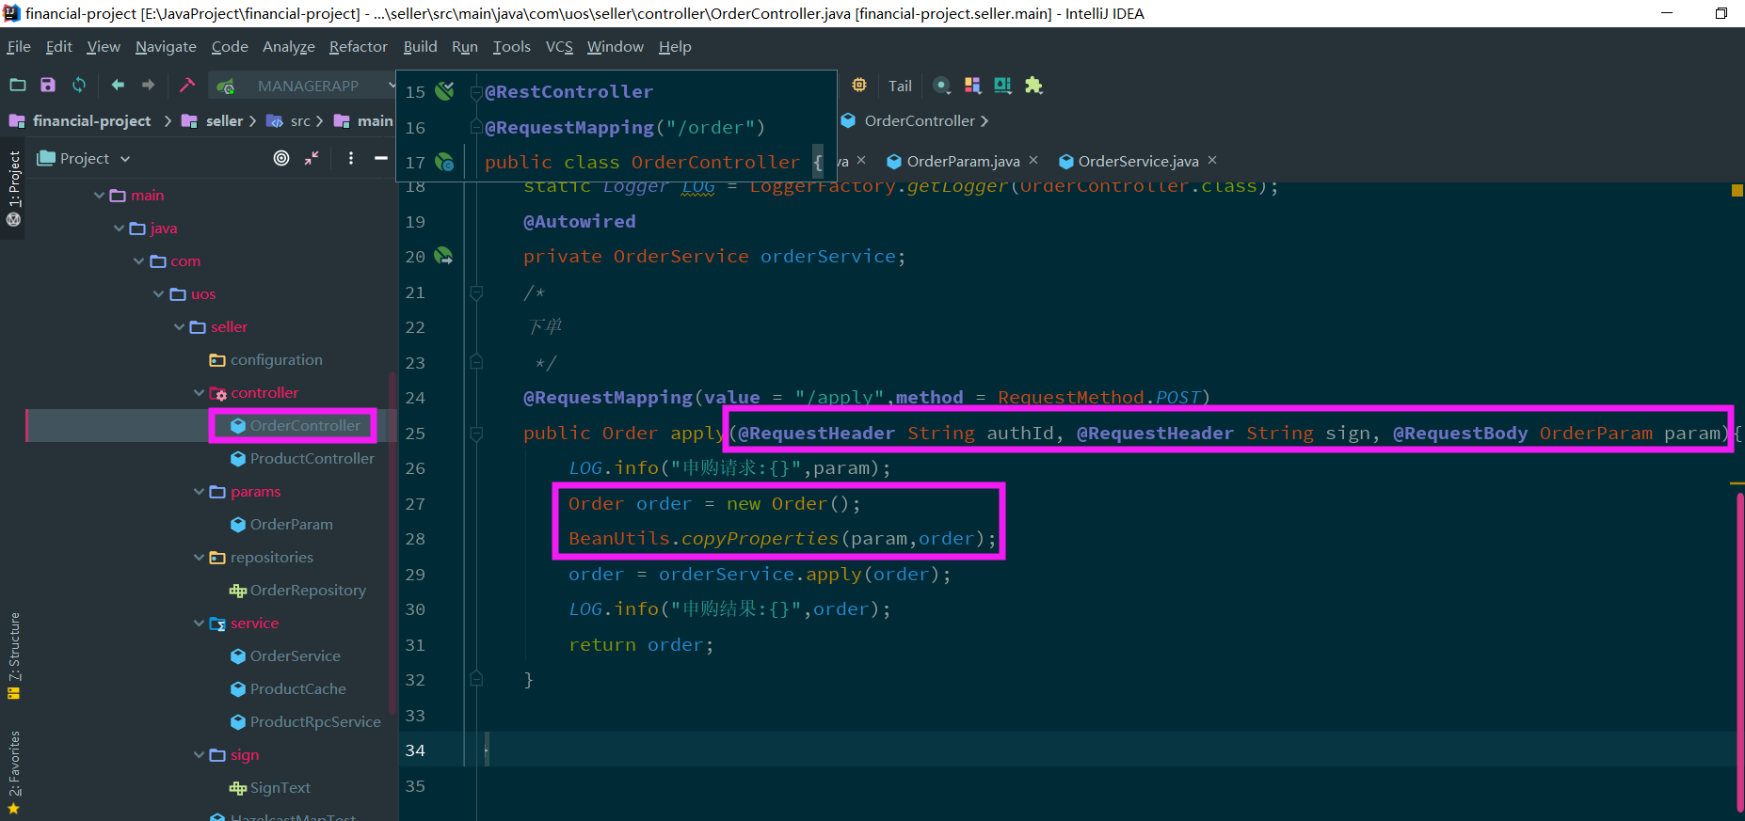Click OrderController in the navigation breadcrumb

tap(920, 120)
